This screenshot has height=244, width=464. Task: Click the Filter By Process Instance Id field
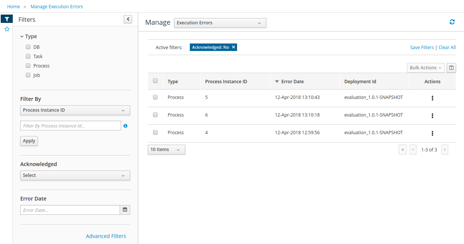(71, 126)
